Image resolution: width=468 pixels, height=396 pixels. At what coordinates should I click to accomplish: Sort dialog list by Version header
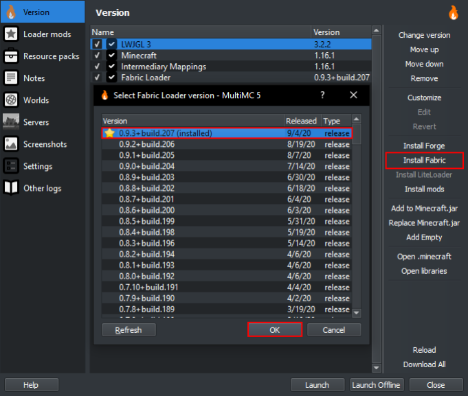tap(193, 121)
